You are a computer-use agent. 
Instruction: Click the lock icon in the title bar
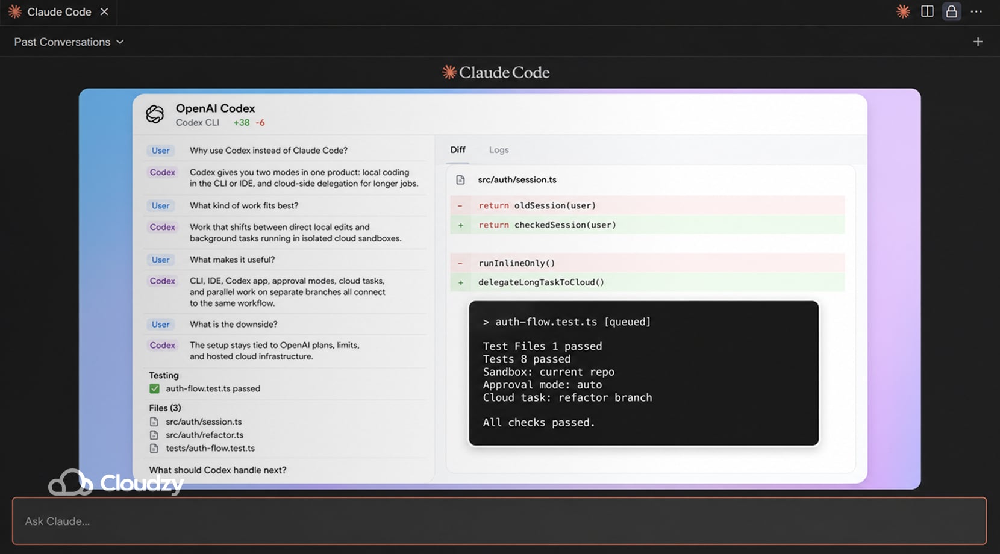point(951,11)
